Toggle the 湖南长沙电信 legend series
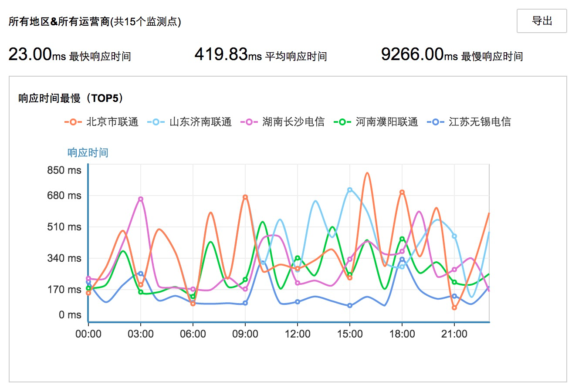This screenshot has height=385, width=582. (282, 122)
